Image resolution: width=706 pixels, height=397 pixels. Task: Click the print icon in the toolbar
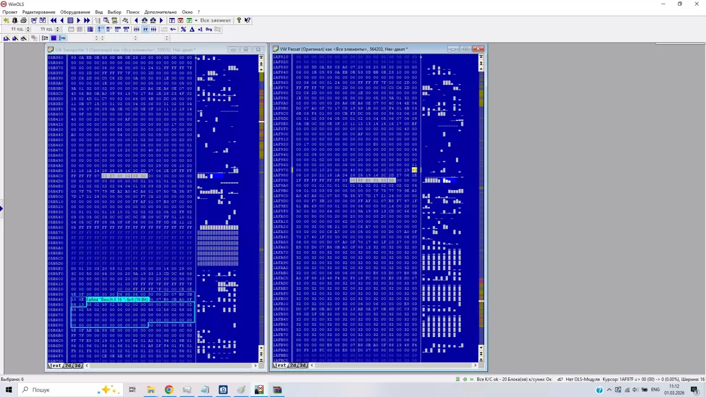(23, 21)
